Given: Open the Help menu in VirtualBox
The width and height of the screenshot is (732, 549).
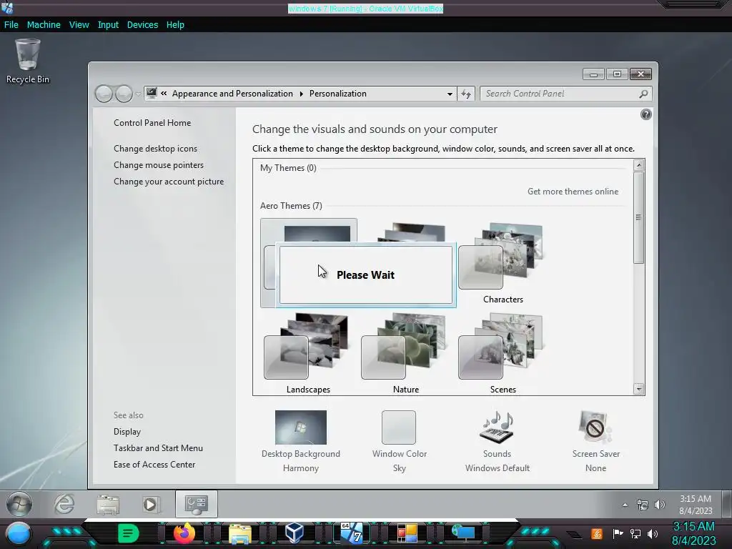Looking at the screenshot, I should click(175, 25).
